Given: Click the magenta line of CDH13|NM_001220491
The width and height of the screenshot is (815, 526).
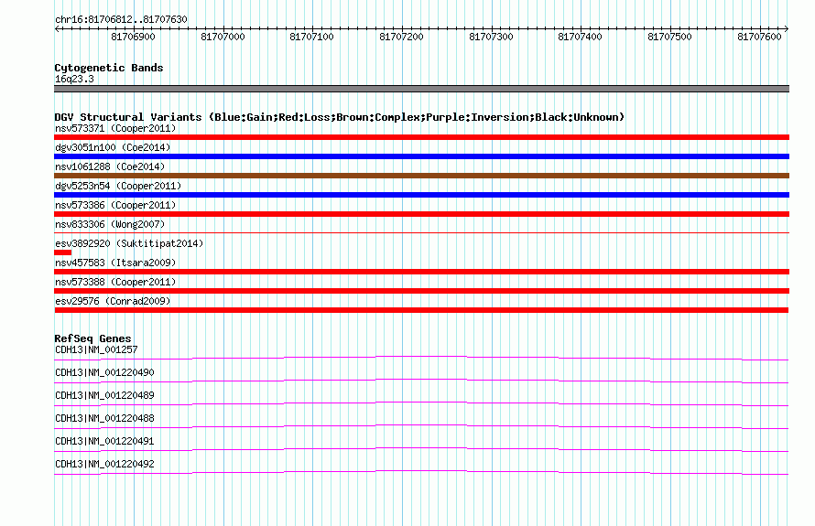Looking at the screenshot, I should point(421,449).
